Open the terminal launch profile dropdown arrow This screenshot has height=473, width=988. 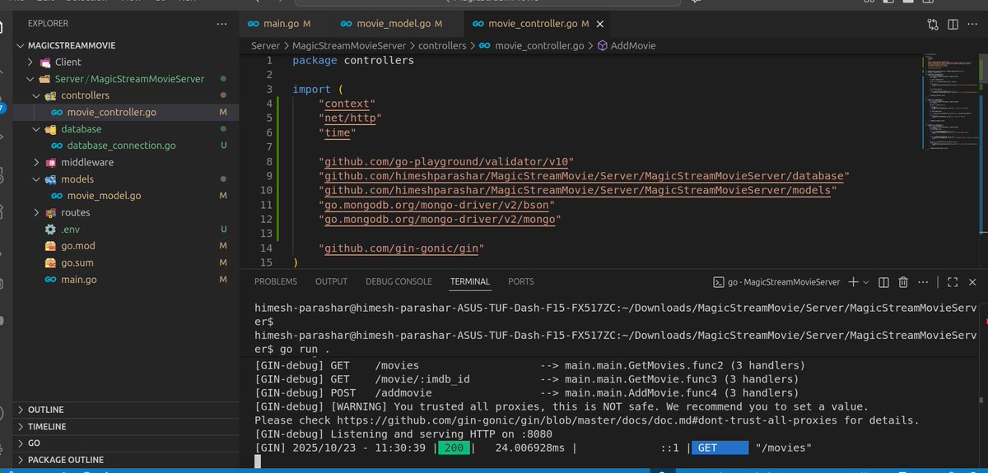click(x=867, y=281)
